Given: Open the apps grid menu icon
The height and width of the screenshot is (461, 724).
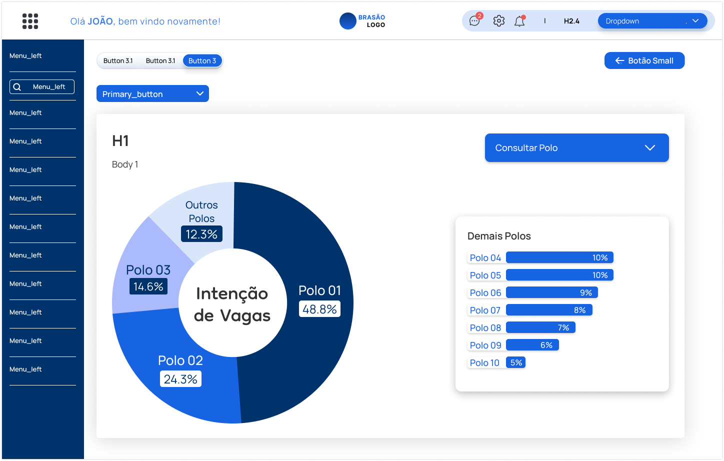Looking at the screenshot, I should click(x=30, y=21).
